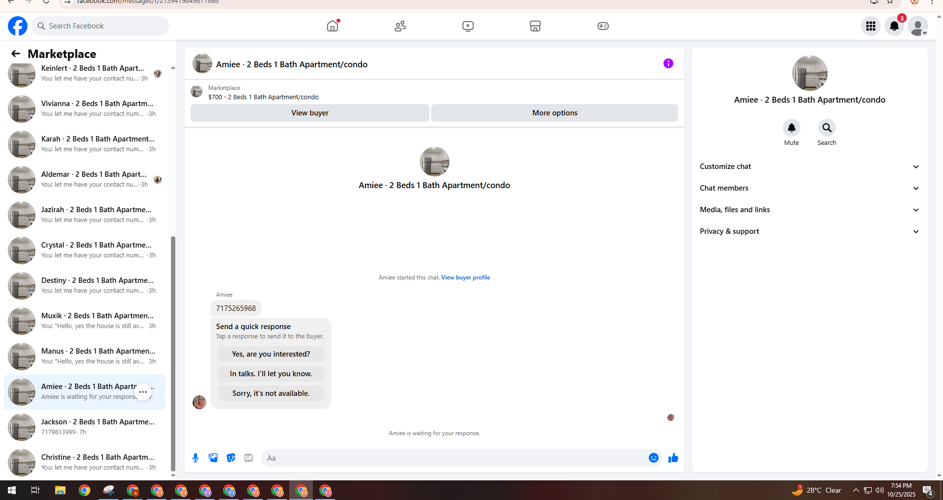Viewport: 943px width, 500px height.
Task: Open the emoji picker smiley
Action: (x=654, y=458)
